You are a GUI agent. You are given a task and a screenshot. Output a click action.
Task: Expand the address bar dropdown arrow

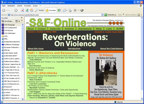coord(102,15)
